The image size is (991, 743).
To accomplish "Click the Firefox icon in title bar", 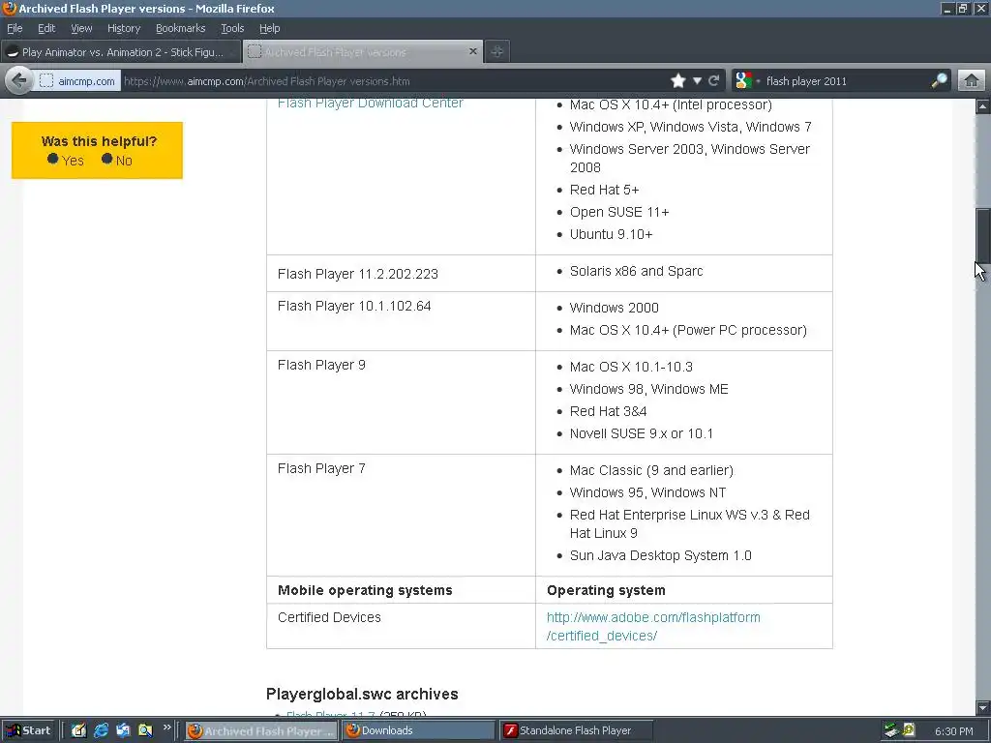I will tap(10, 8).
